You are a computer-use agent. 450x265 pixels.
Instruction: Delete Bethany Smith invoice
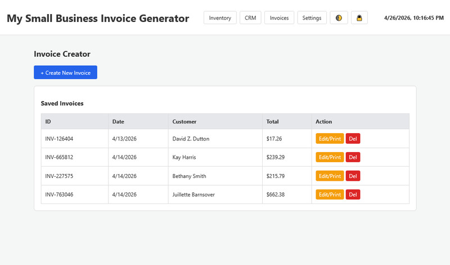[353, 176]
